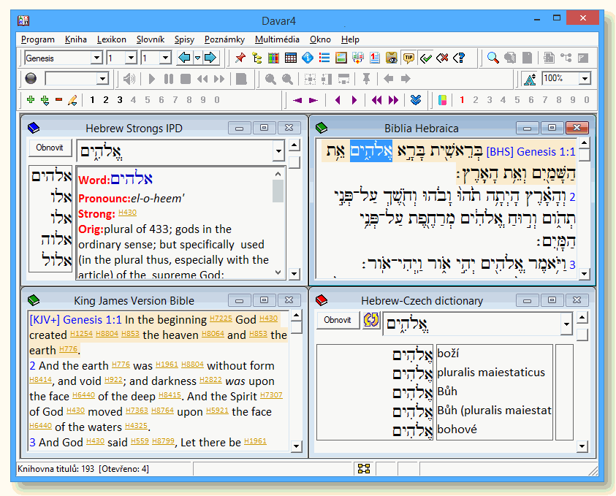Open the Genesis book dropdown
616x496 pixels.
[96, 58]
